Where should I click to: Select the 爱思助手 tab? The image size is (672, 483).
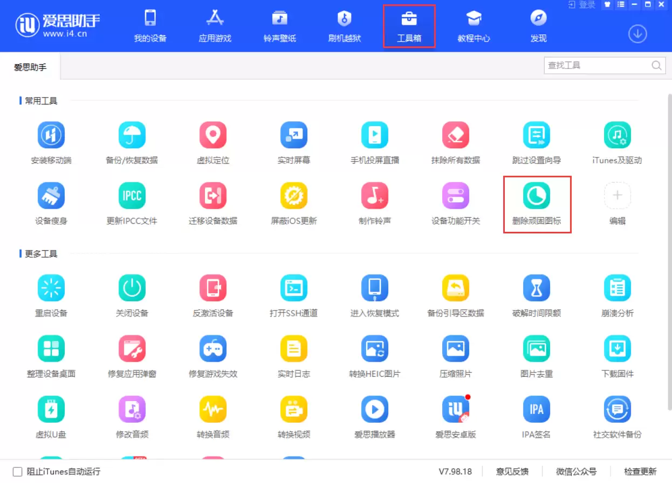click(x=30, y=67)
